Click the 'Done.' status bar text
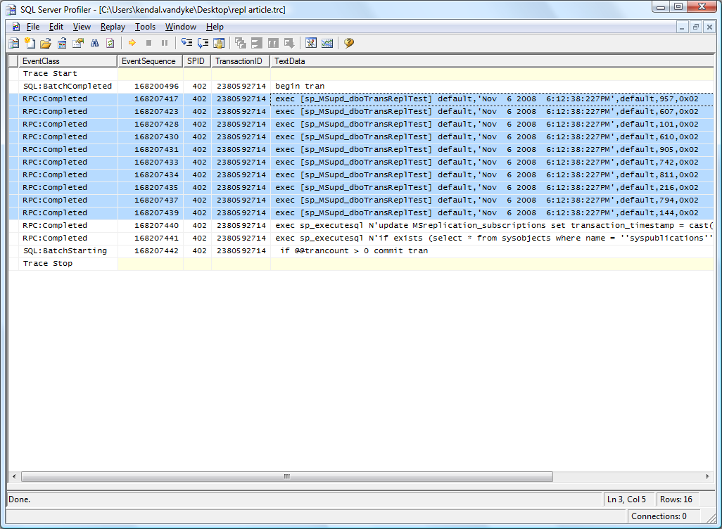The image size is (722, 529). 19,499
